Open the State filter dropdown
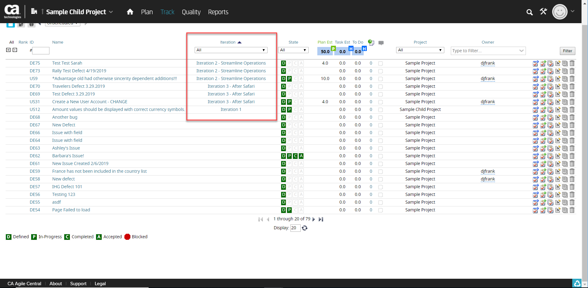 coord(293,50)
